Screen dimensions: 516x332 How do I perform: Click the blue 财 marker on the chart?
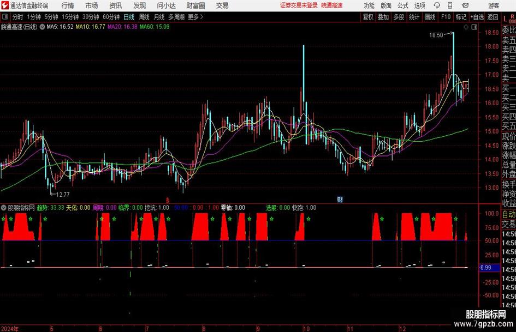point(340,200)
